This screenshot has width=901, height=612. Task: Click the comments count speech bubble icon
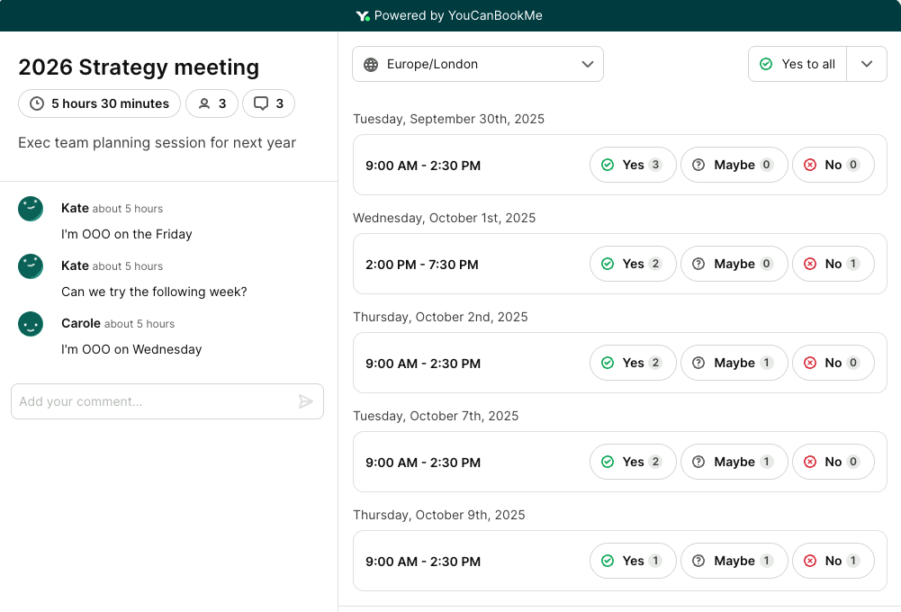pos(261,103)
